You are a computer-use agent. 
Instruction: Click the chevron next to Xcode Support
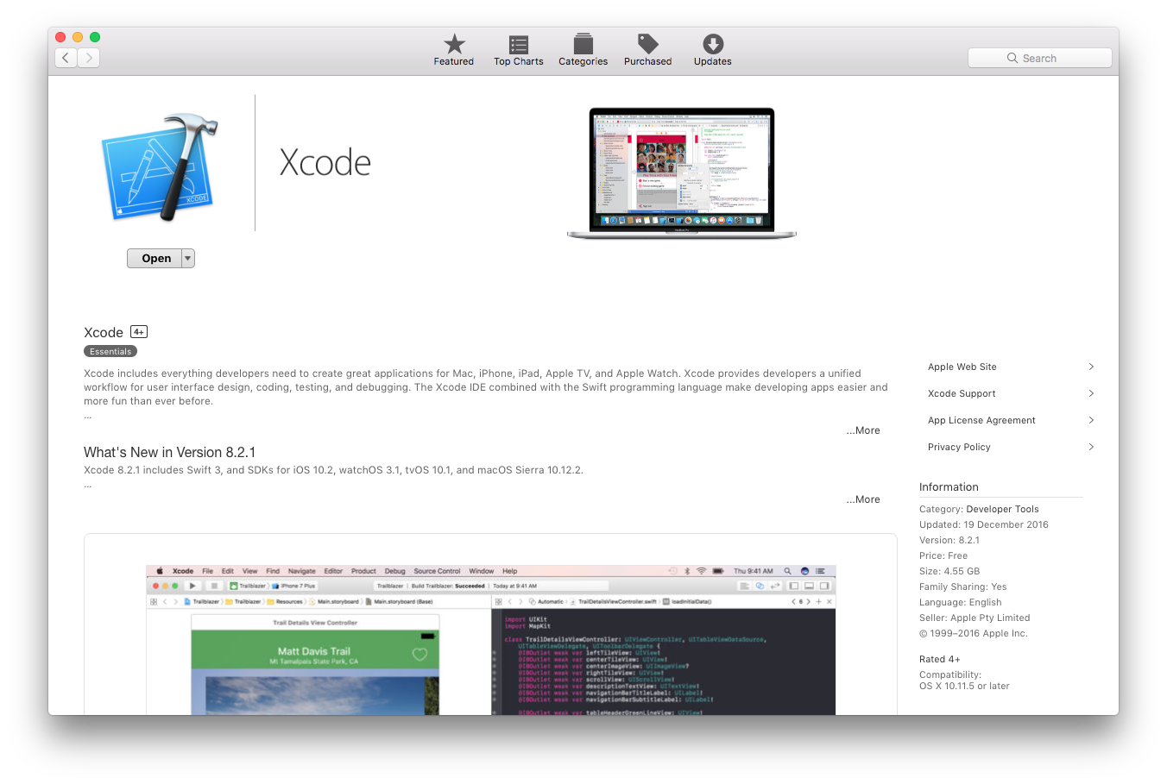[x=1091, y=393]
